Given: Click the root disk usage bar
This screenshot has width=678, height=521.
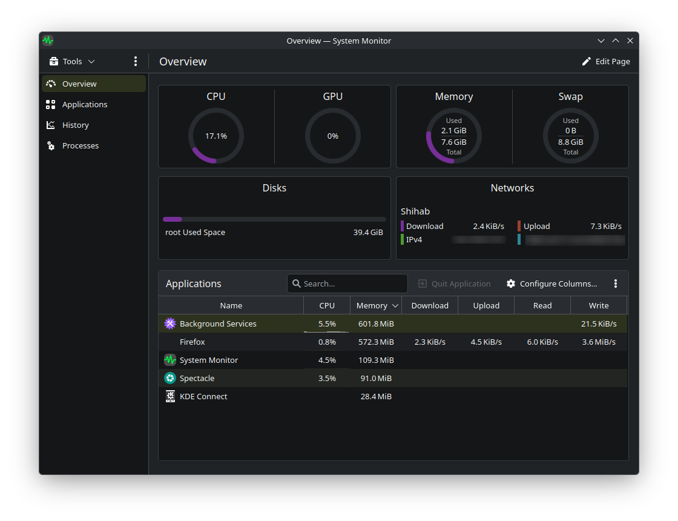Looking at the screenshot, I should pos(274,219).
